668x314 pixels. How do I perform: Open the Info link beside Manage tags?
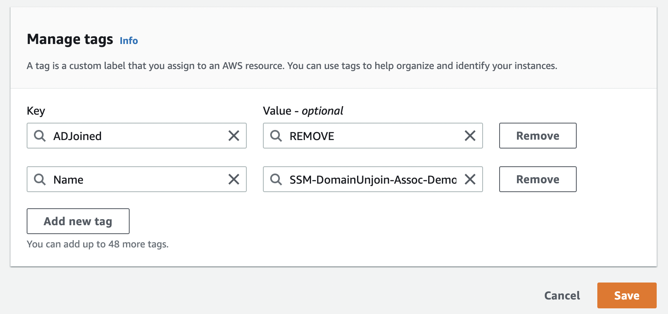(129, 41)
